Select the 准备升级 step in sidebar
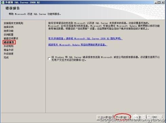This screenshot has width=166, height=123. [x=8, y=50]
